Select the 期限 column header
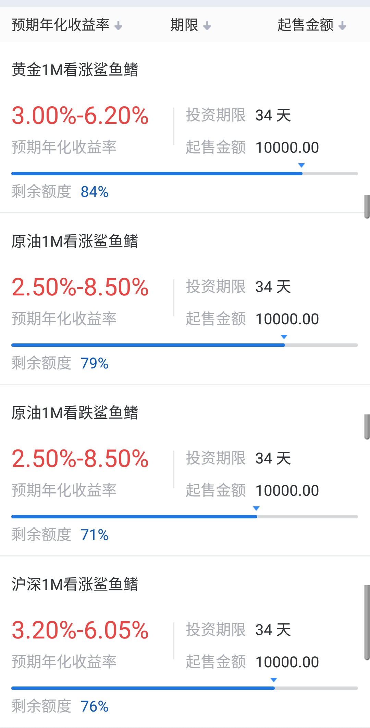This screenshot has width=370, height=728. pyautogui.click(x=184, y=26)
